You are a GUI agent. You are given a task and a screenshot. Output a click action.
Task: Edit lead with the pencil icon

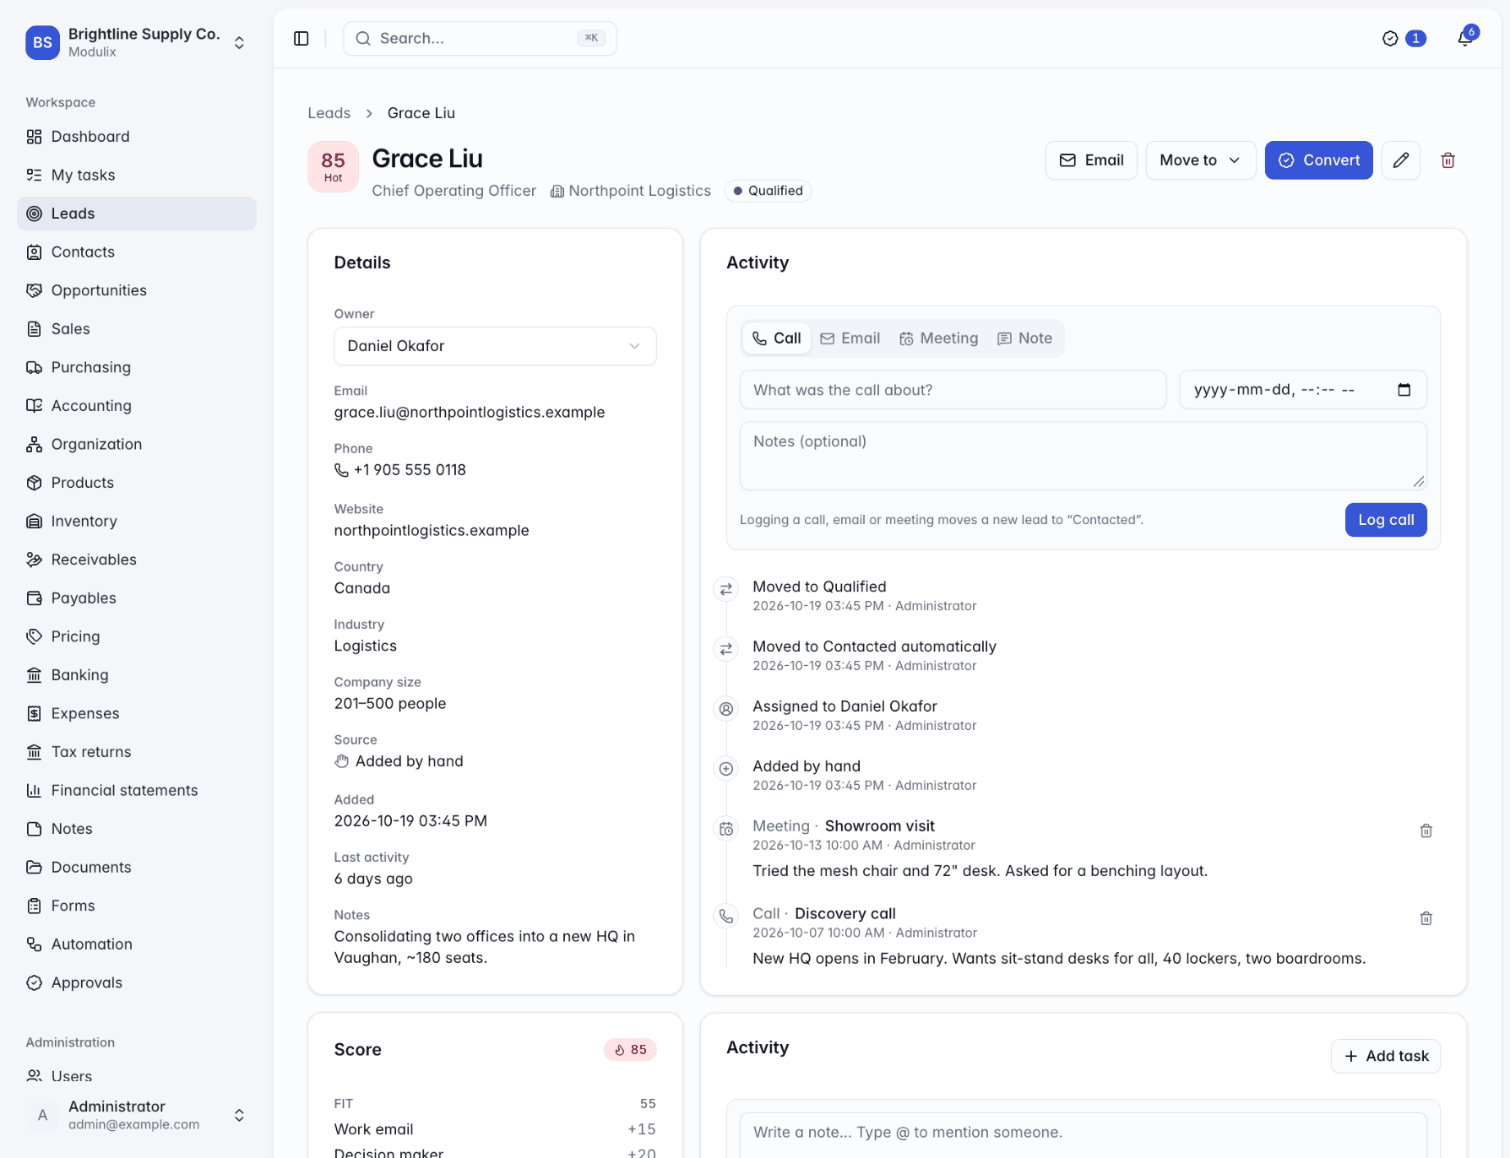point(1401,160)
